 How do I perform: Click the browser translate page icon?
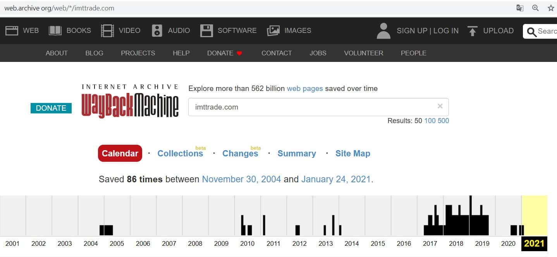pyautogui.click(x=520, y=8)
